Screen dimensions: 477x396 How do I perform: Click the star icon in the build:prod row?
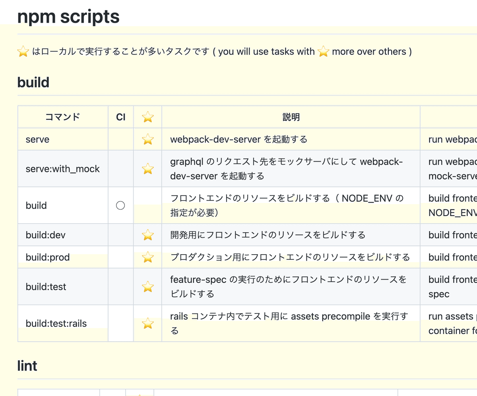pyautogui.click(x=147, y=257)
